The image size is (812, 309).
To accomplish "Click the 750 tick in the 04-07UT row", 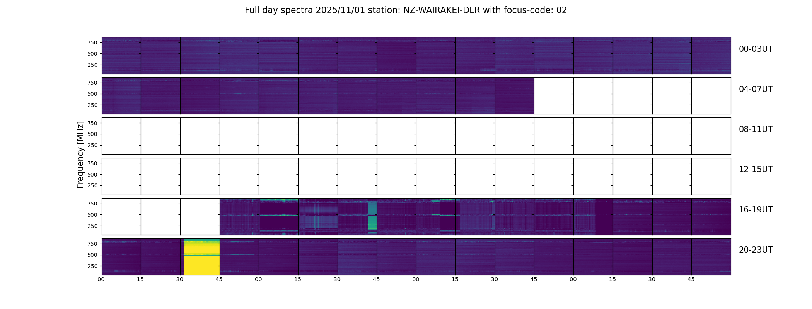I will pos(92,83).
